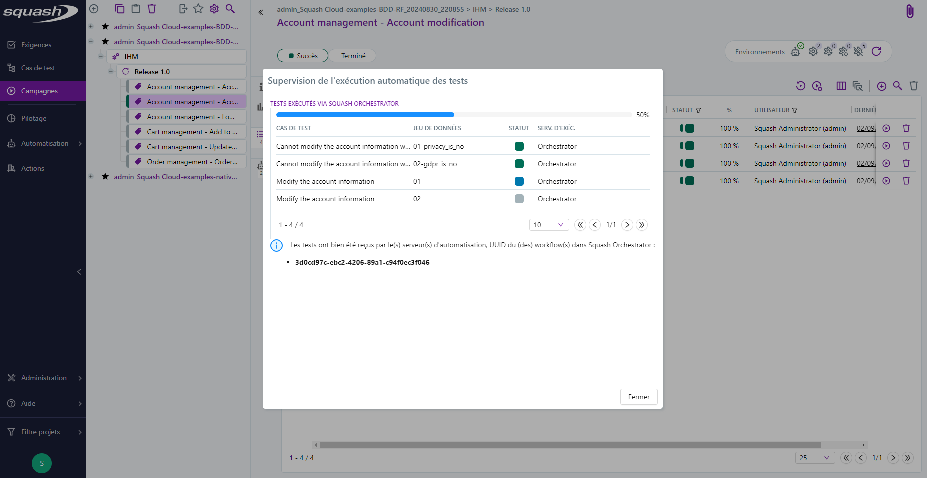Jump to last page in supervision dialog

click(642, 225)
